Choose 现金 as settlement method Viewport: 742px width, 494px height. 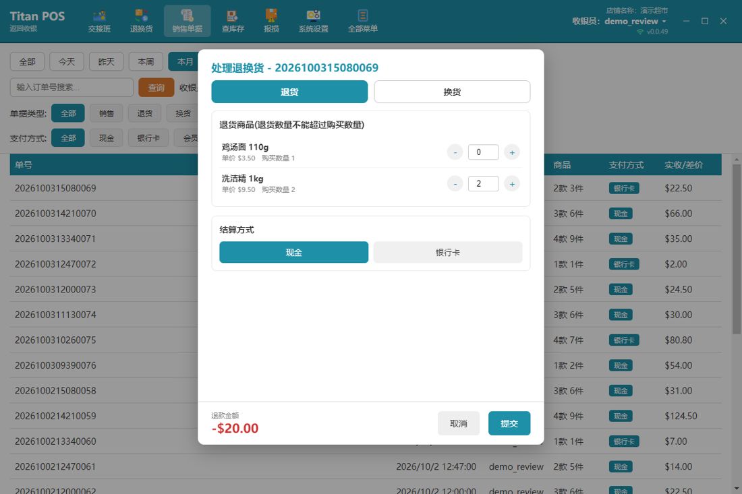tap(294, 253)
